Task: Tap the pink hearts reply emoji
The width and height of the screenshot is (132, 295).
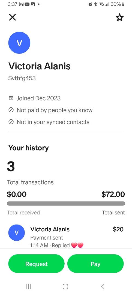Action: click(x=77, y=245)
